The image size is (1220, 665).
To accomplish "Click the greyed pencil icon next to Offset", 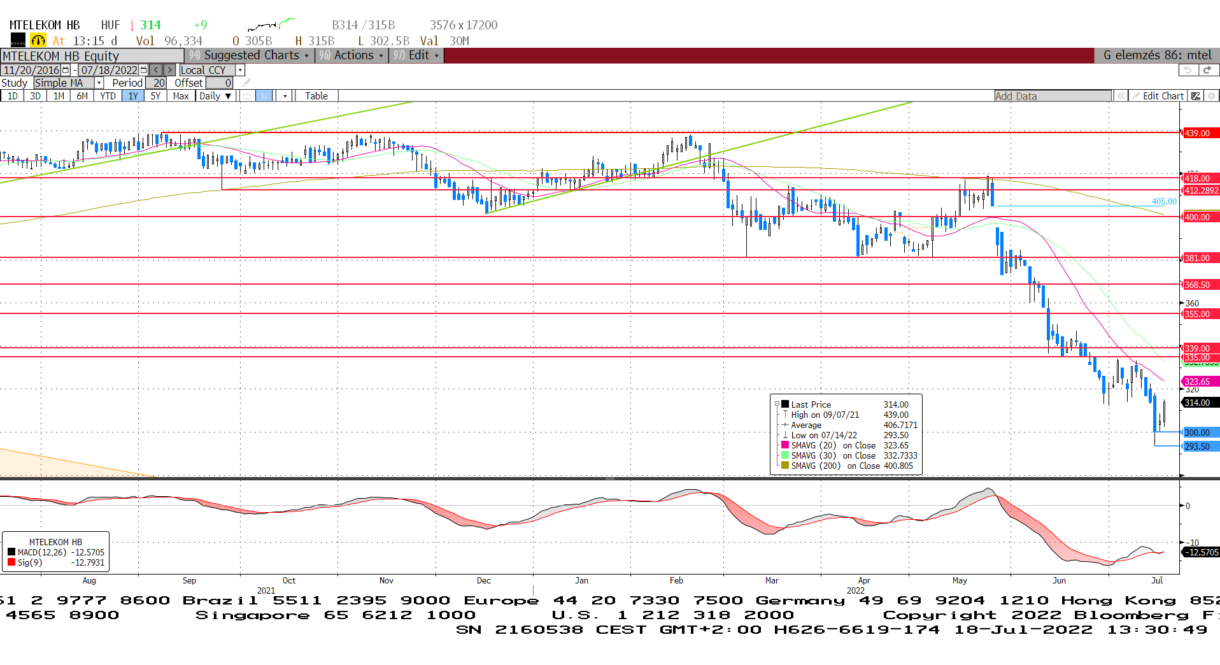I will point(246,83).
